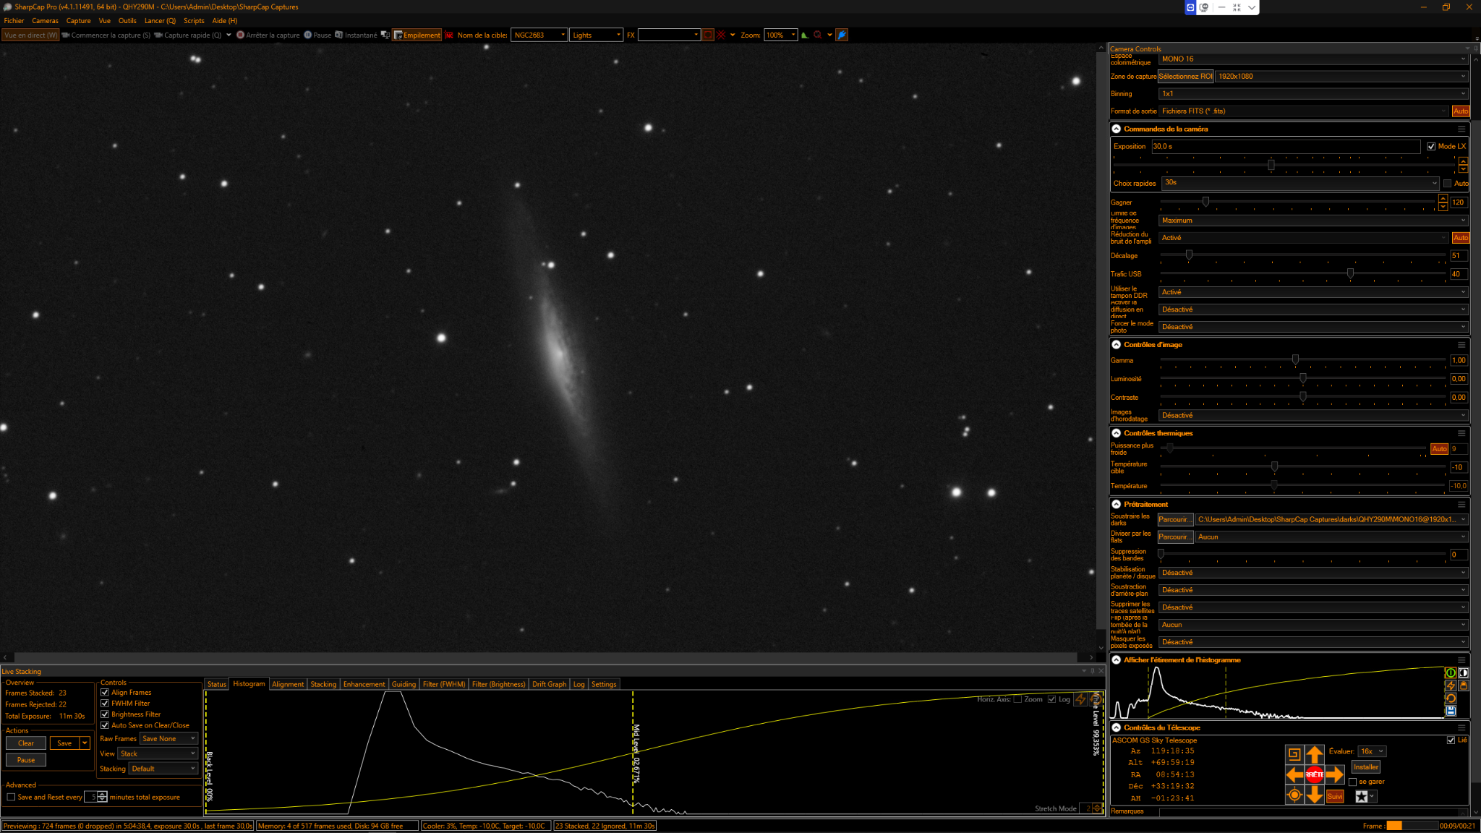Toggle the Lié checkbox in telescope controls
Viewport: 1481px width, 833px height.
tap(1451, 740)
